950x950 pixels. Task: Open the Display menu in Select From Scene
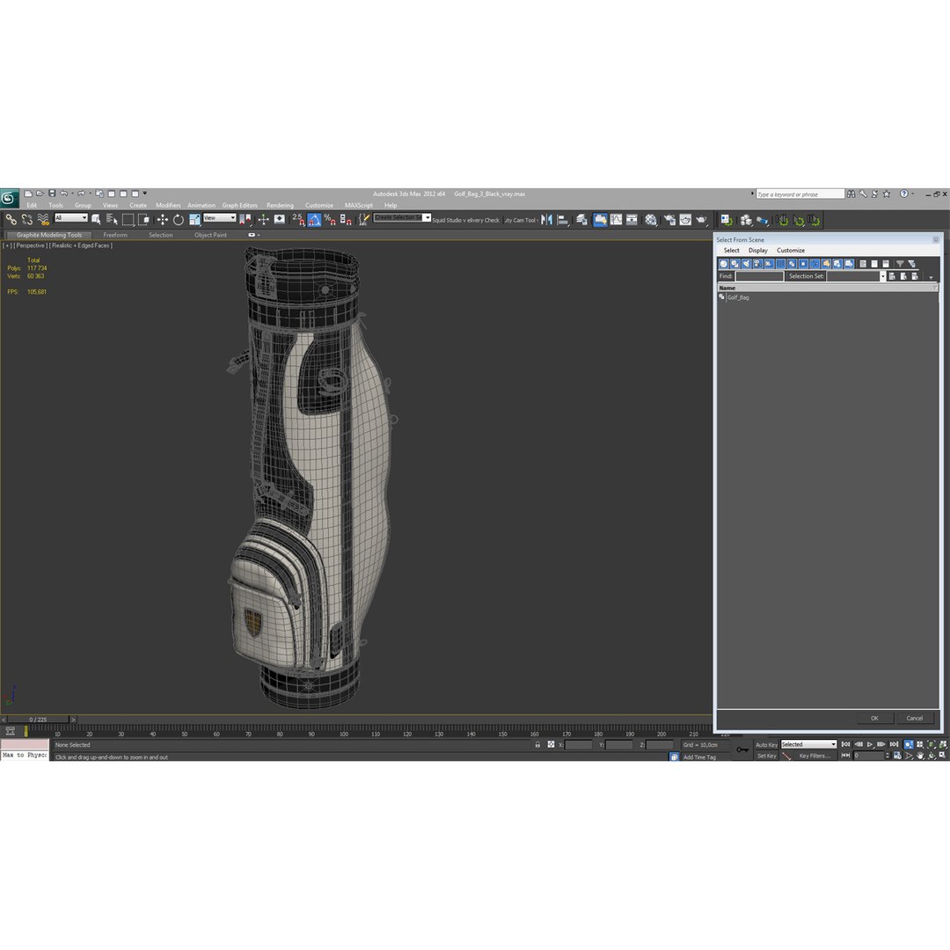tap(758, 250)
